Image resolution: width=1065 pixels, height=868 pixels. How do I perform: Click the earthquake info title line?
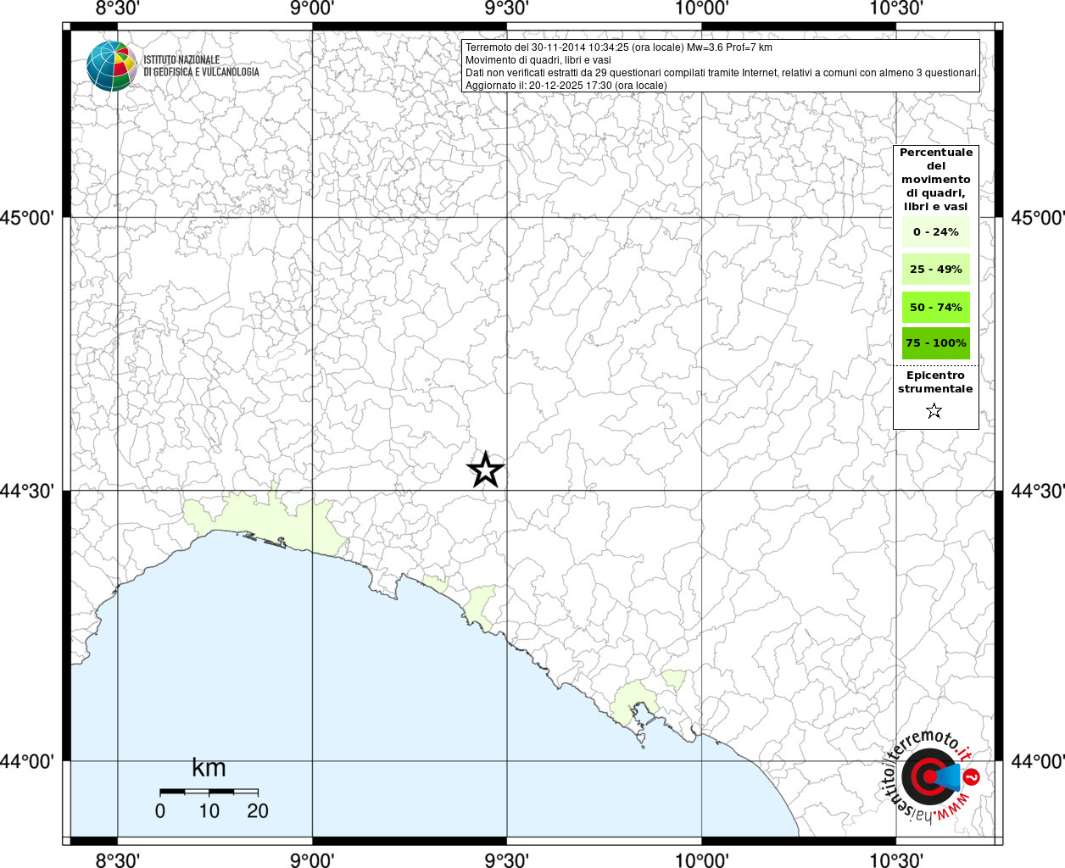pyautogui.click(x=619, y=47)
